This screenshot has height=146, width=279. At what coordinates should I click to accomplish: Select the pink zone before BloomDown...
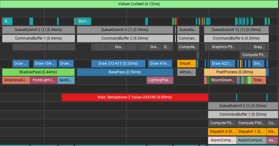click(x=205, y=80)
